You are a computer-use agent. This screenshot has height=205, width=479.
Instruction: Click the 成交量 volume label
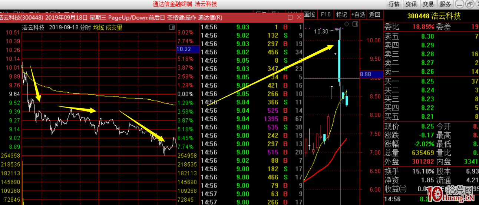tap(114, 27)
